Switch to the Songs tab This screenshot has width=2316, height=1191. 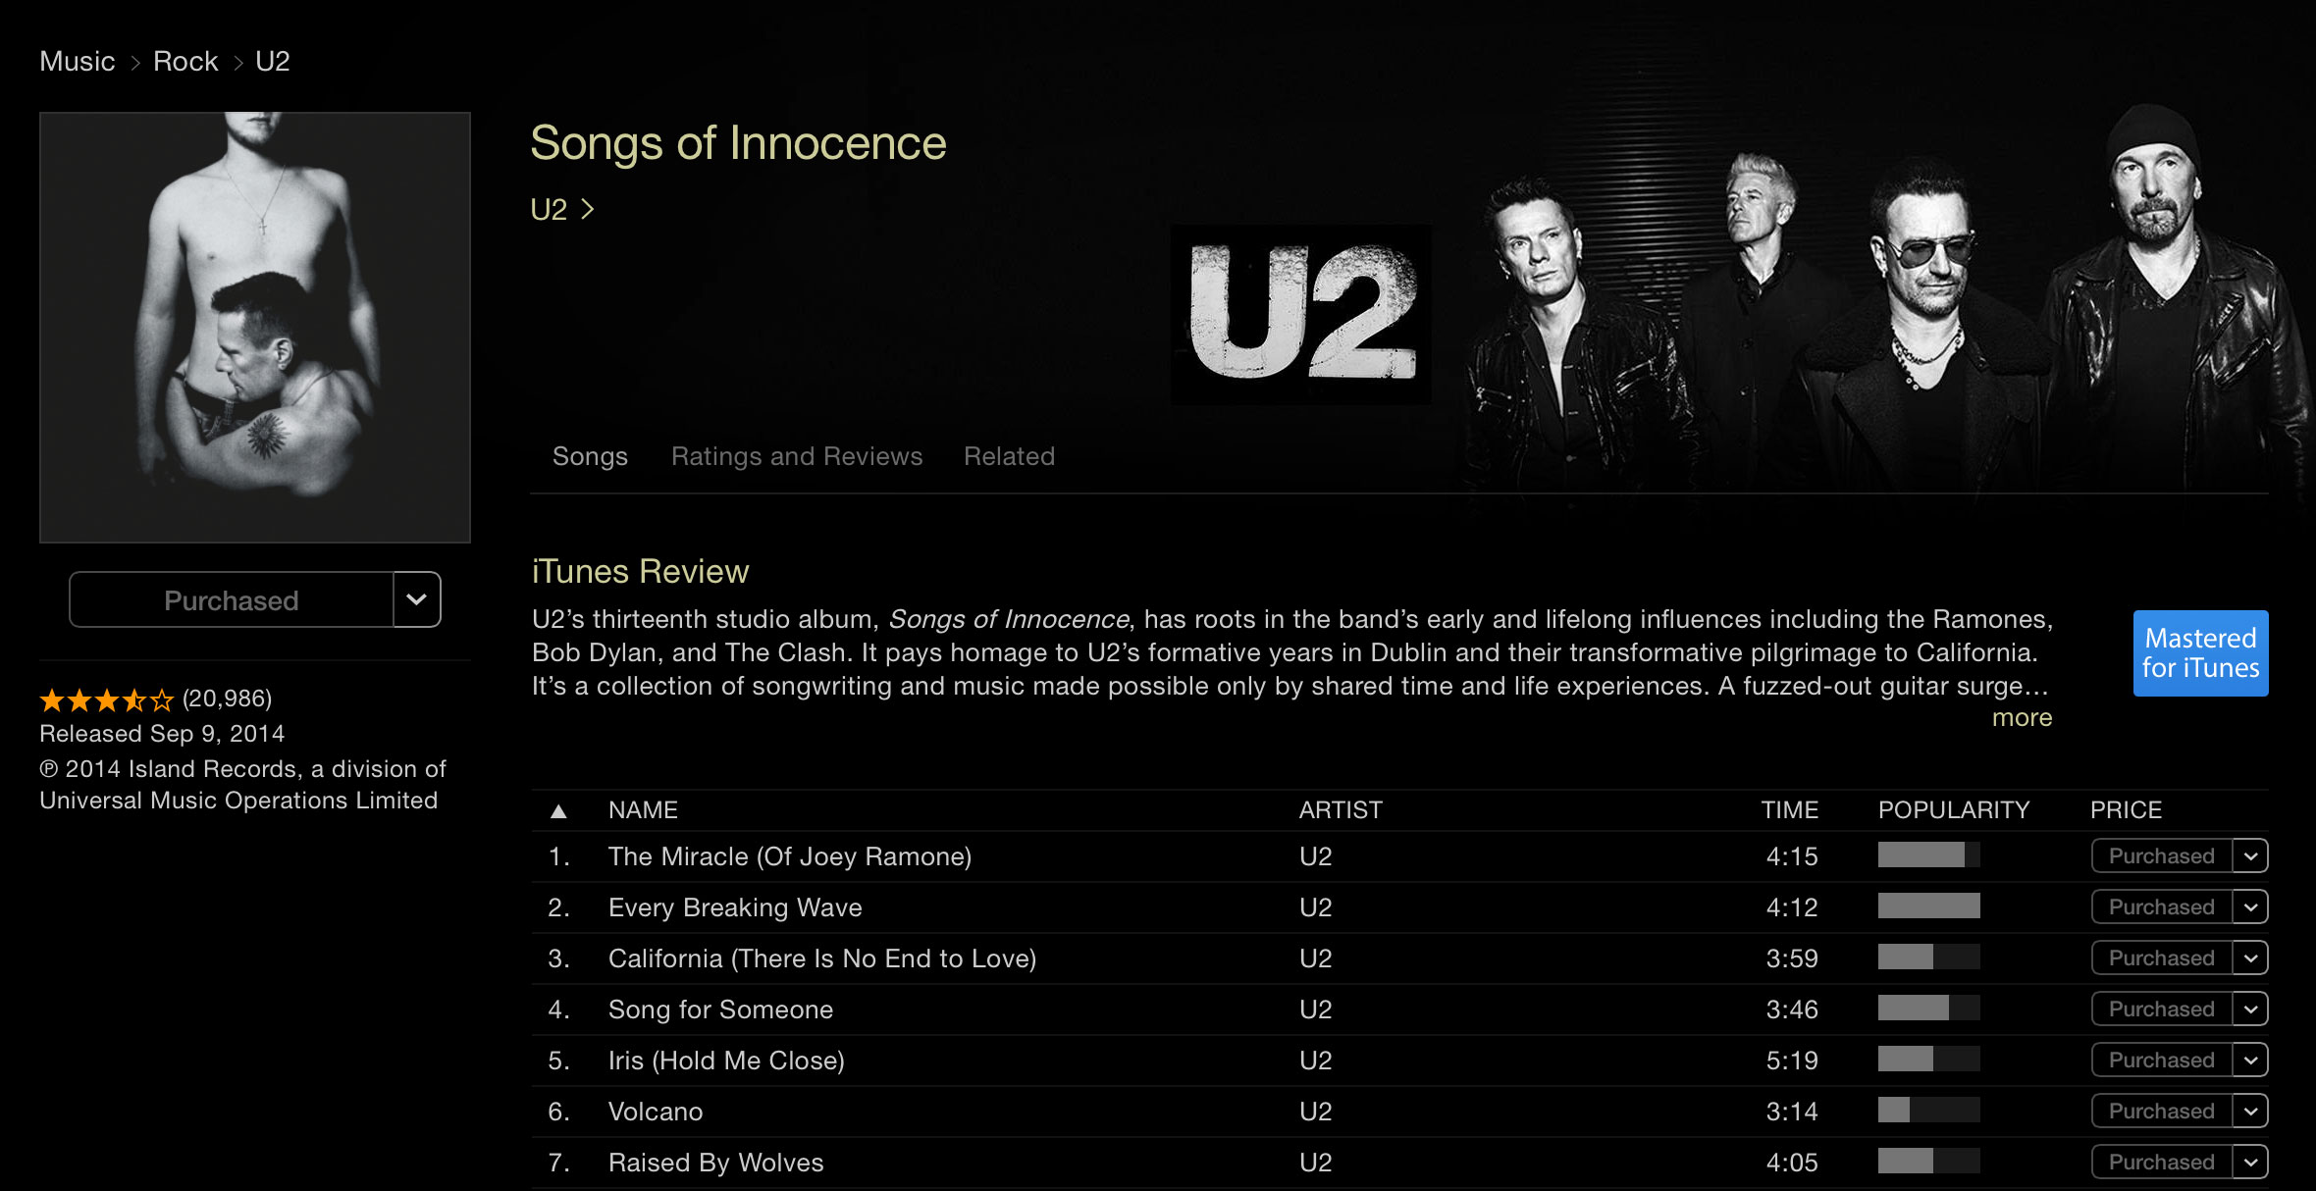590,456
